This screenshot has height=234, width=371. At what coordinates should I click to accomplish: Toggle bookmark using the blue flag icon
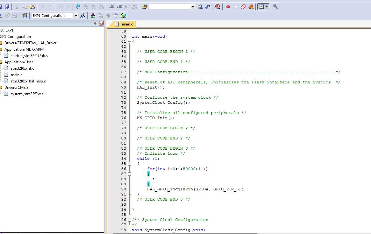(78, 6)
